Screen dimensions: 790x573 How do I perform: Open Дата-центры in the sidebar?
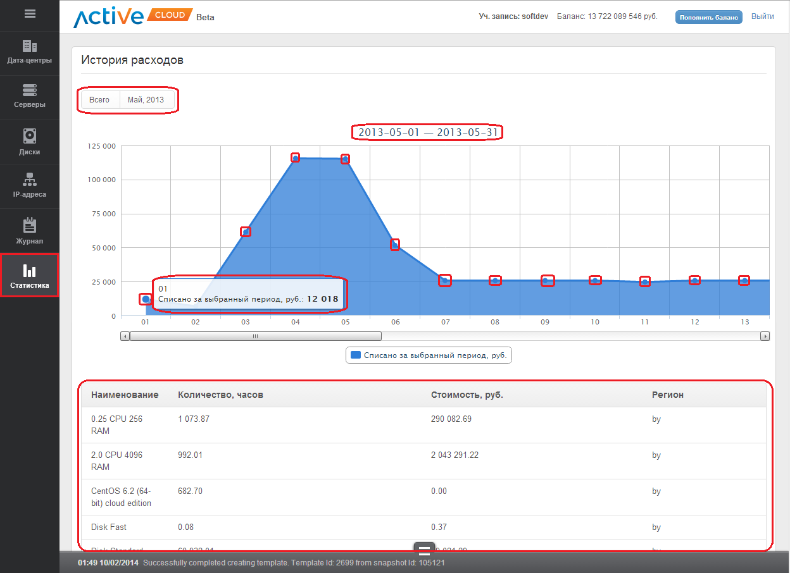[30, 53]
